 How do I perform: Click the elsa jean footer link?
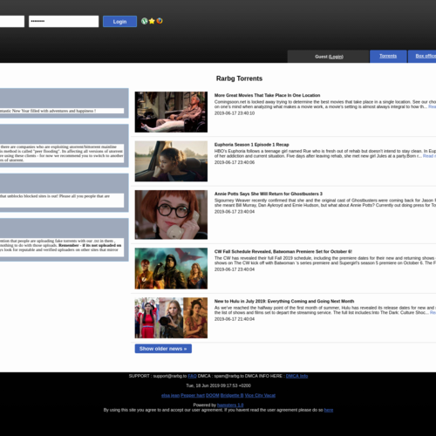pyautogui.click(x=170, y=395)
